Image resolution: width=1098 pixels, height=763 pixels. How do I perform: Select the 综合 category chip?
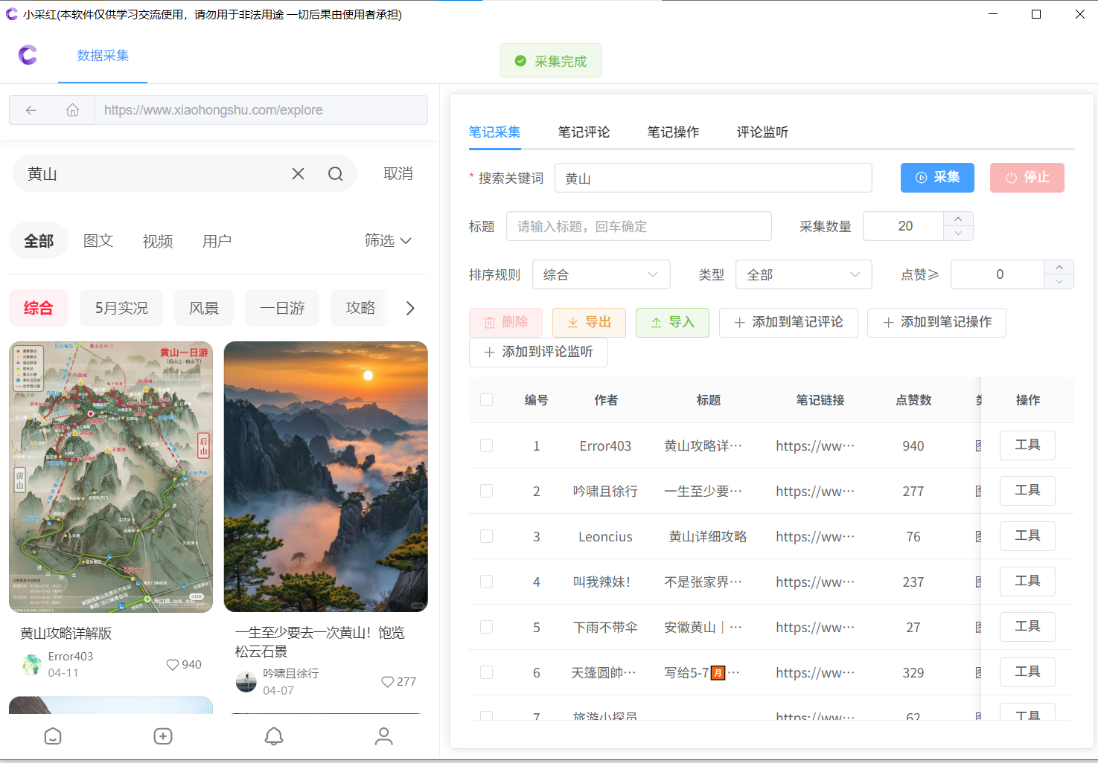[39, 308]
